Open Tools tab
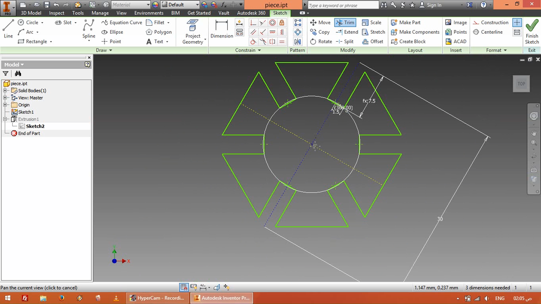 (78, 13)
